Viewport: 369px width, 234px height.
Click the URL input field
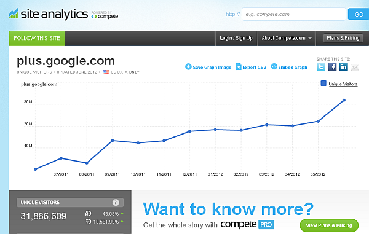point(294,14)
